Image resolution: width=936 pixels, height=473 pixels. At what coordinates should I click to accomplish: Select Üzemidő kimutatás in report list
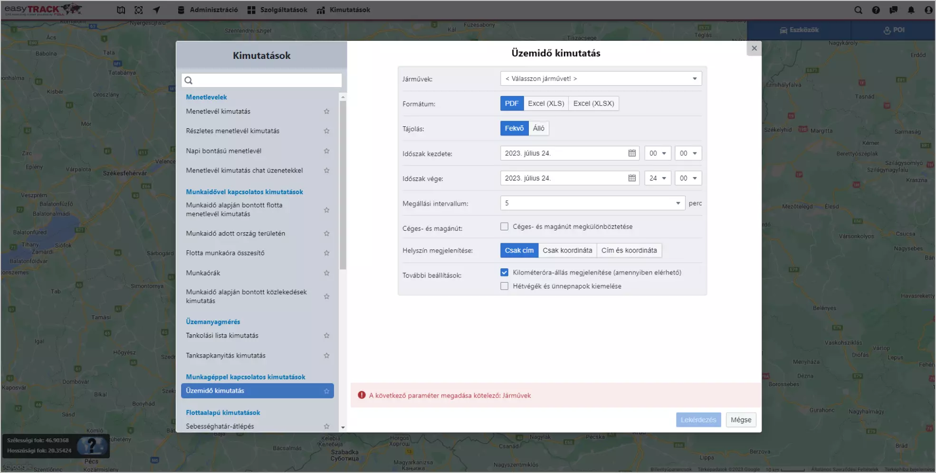(257, 391)
